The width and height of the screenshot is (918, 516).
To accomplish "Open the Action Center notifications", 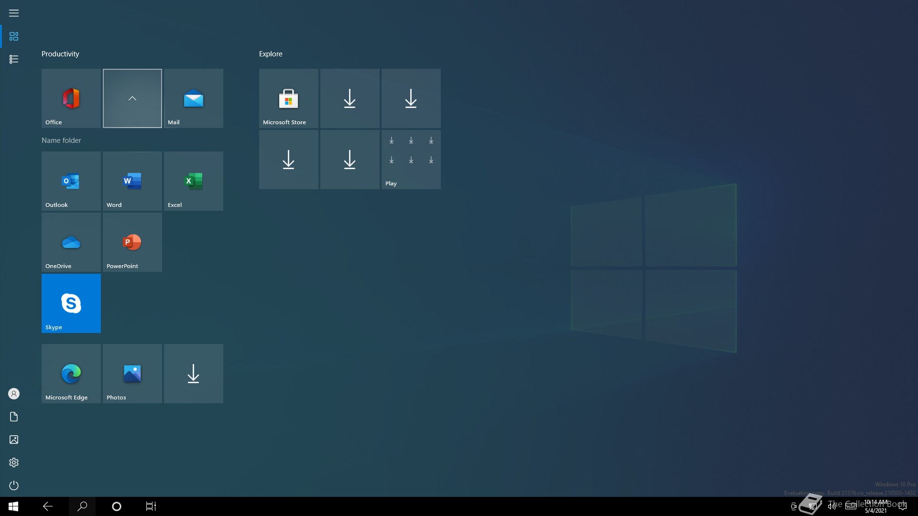I will 903,506.
